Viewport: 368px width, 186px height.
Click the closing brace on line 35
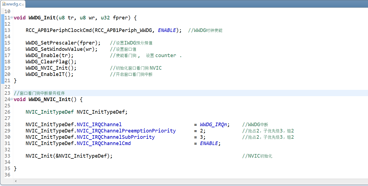coord(15,169)
